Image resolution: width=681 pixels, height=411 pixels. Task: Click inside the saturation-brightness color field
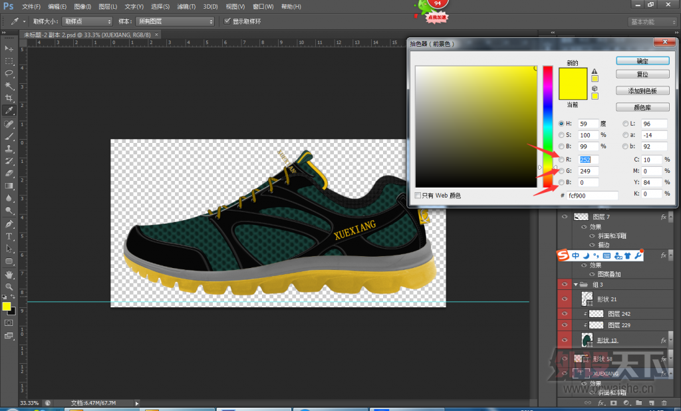coord(476,126)
